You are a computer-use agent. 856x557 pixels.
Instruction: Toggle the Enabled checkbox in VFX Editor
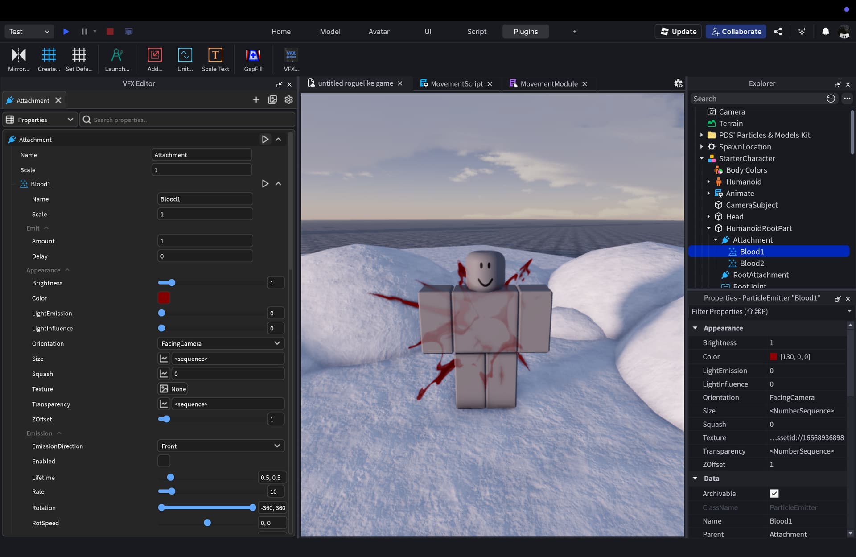(x=164, y=461)
